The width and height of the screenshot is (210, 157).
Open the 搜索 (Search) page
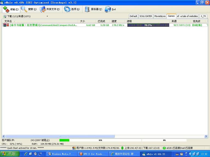[x=29, y=9]
